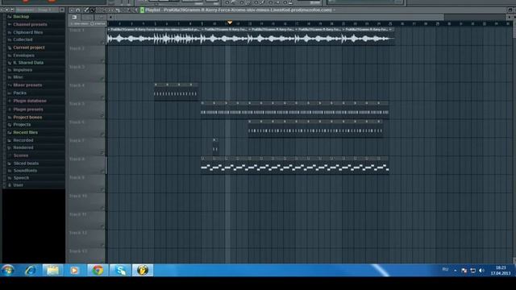The height and width of the screenshot is (290, 516).
Task: Open the Envelopes folder in Browser
Action: click(23, 56)
